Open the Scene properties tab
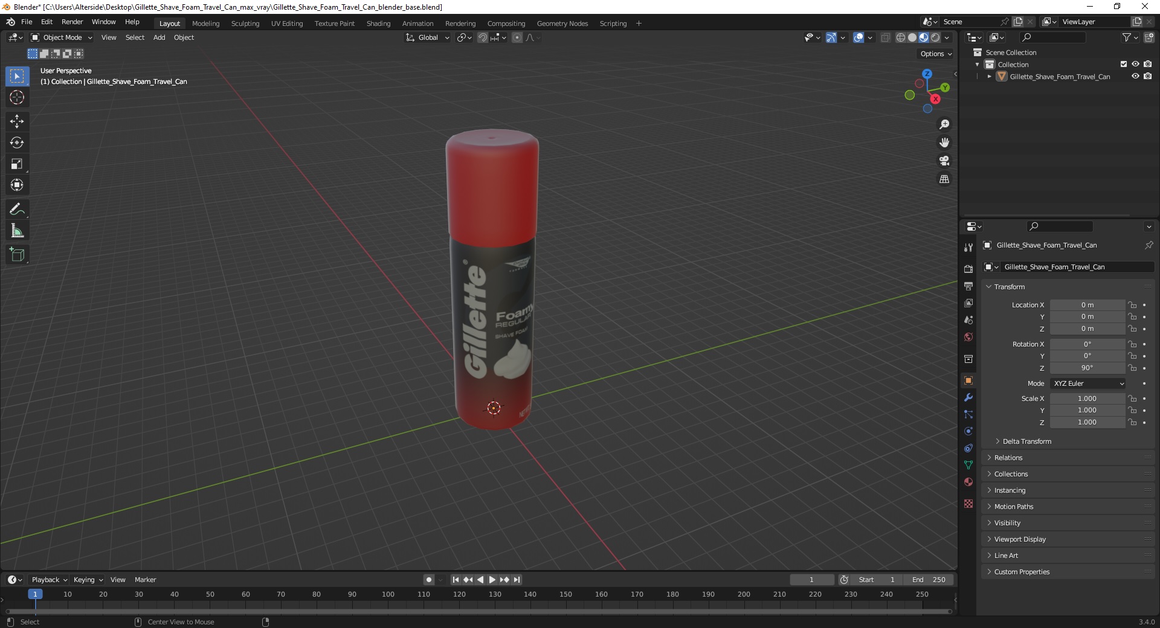The width and height of the screenshot is (1160, 628). (x=968, y=319)
